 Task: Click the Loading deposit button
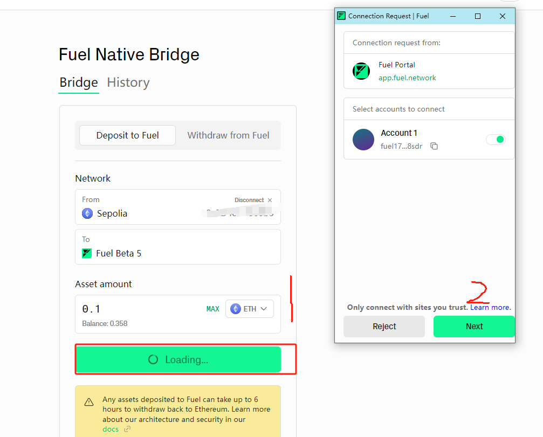pyautogui.click(x=178, y=359)
